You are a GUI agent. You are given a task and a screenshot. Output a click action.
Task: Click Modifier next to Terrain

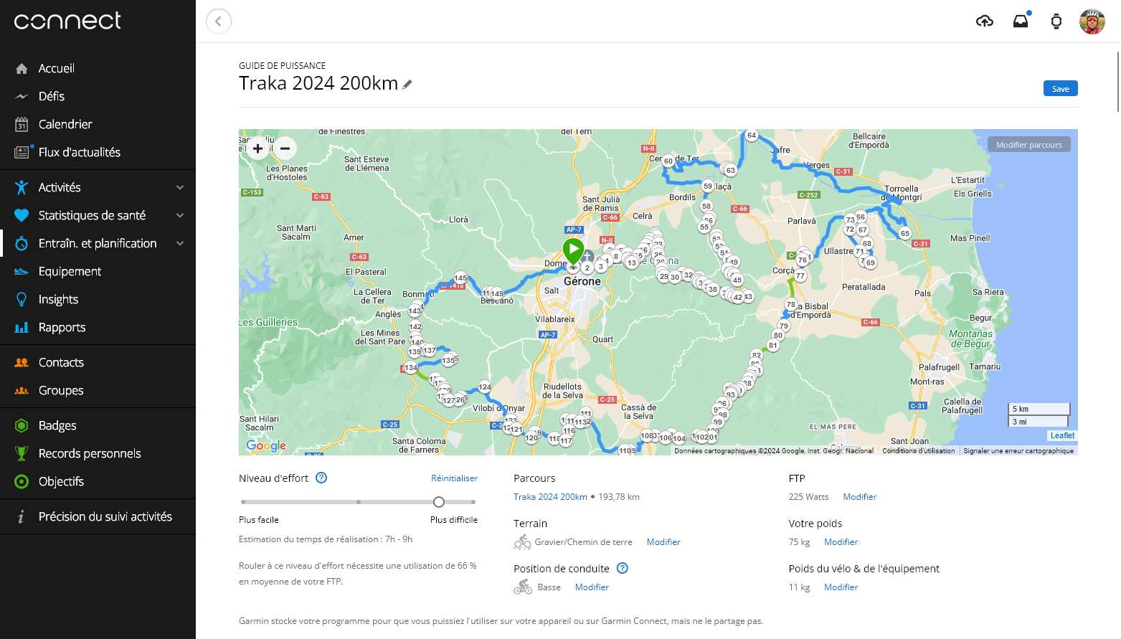(x=663, y=541)
